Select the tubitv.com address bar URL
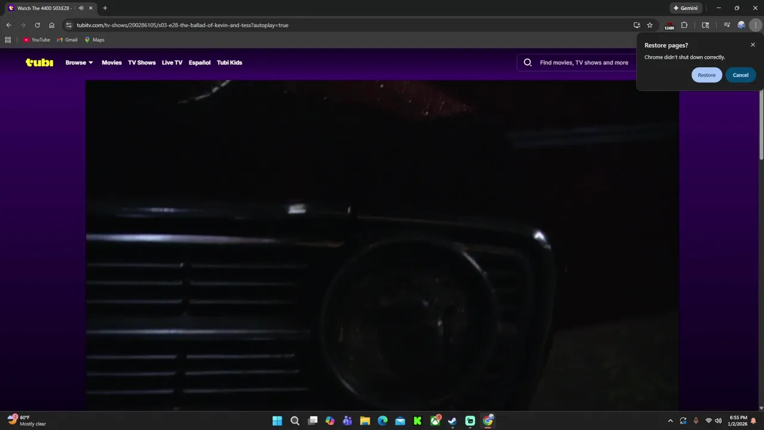764x430 pixels. coord(183,25)
